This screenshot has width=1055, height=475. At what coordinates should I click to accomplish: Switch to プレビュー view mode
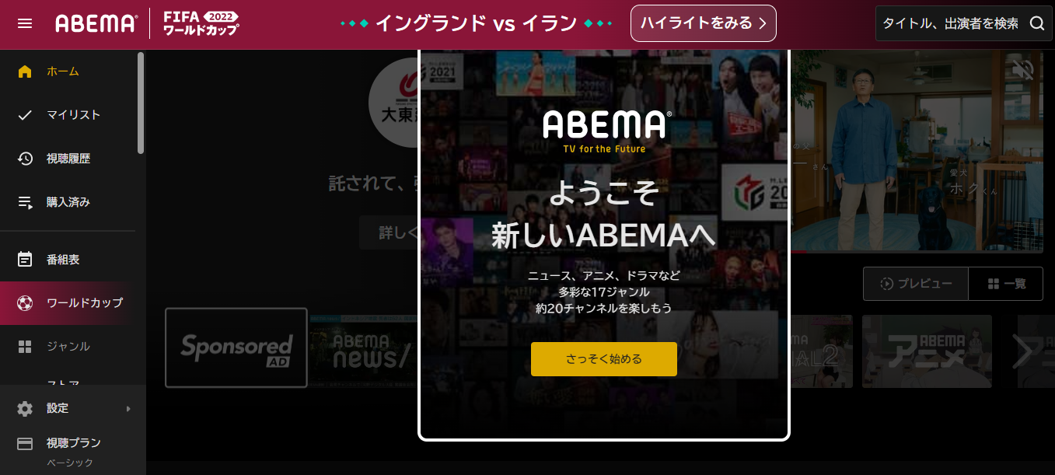point(916,284)
